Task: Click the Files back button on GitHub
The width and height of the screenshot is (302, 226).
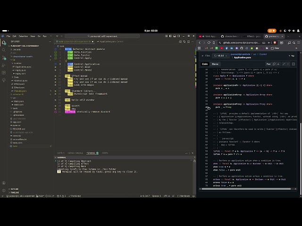Action: (206, 56)
